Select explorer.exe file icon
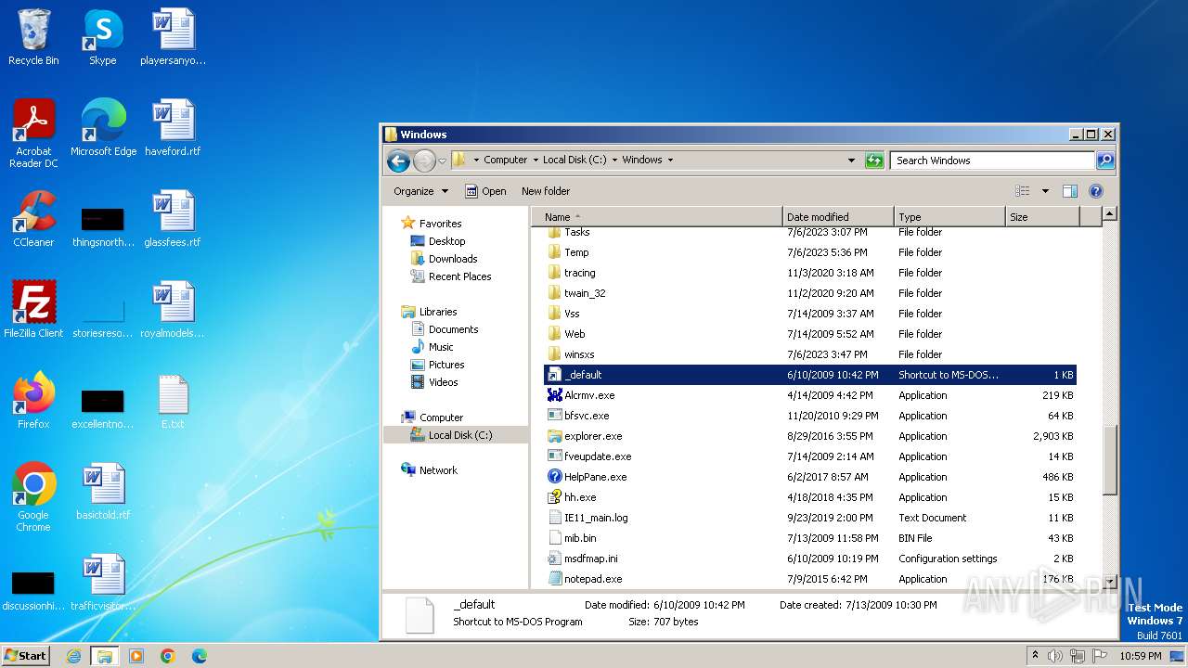This screenshot has width=1188, height=668. (555, 436)
